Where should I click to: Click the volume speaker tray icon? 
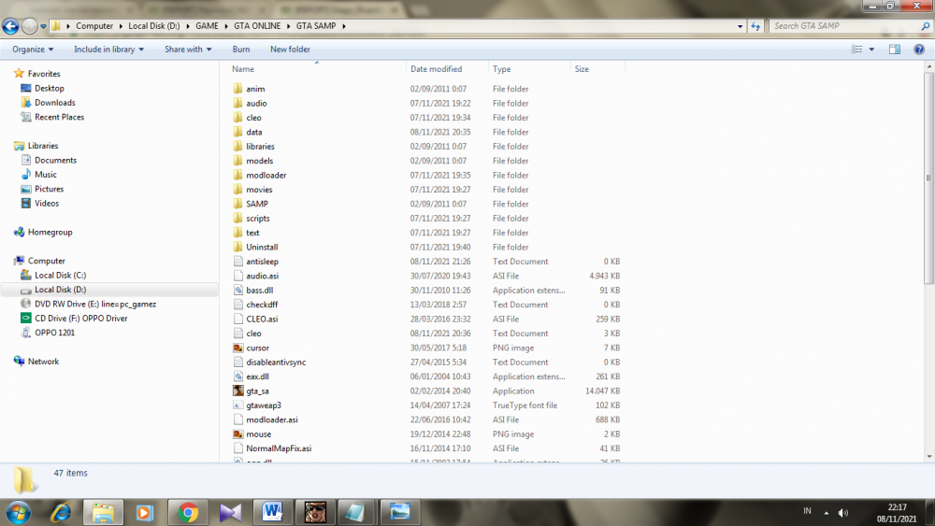click(843, 513)
